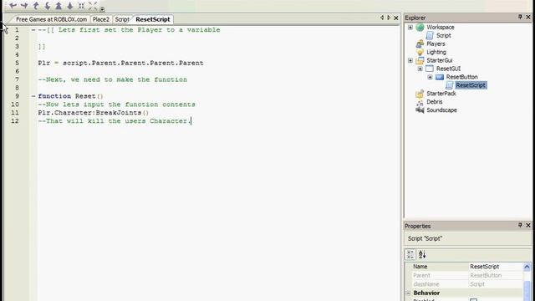Open the toolbar overflow options arrow
Viewport: 535px width, 301px height.
point(102,9)
